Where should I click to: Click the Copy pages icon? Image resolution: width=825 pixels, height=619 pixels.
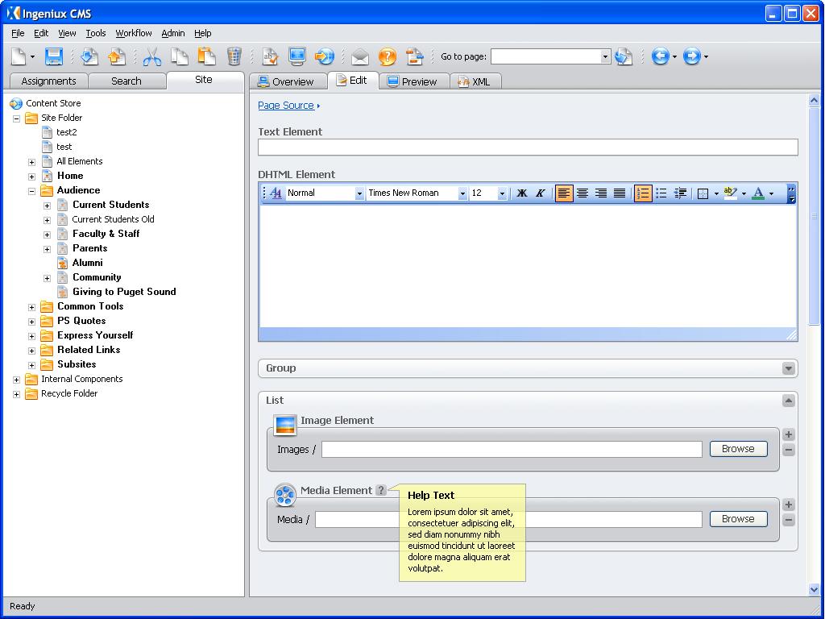180,56
